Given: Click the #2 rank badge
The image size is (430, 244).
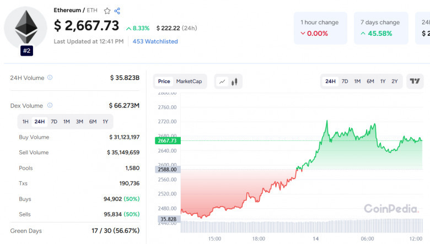Looking at the screenshot, I should [26, 51].
